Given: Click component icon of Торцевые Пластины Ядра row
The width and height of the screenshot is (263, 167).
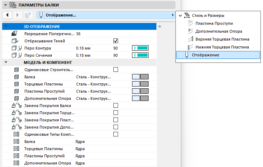Looking at the screenshot, I should (x=16, y=149).
